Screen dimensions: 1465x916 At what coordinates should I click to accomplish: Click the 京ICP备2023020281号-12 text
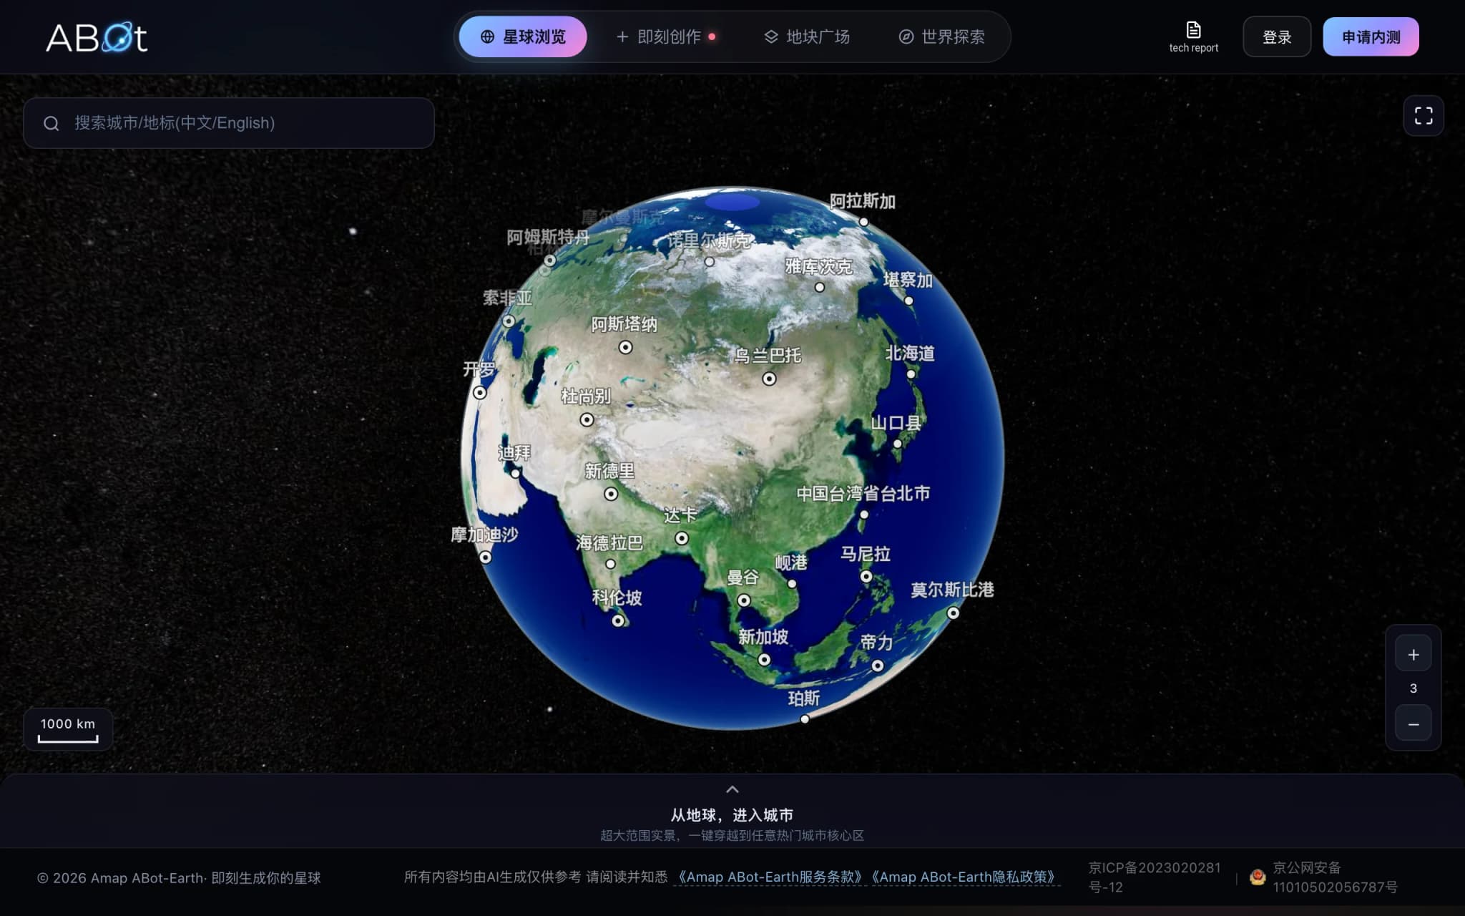tap(1155, 877)
